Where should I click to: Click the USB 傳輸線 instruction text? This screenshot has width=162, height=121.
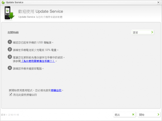(33, 42)
